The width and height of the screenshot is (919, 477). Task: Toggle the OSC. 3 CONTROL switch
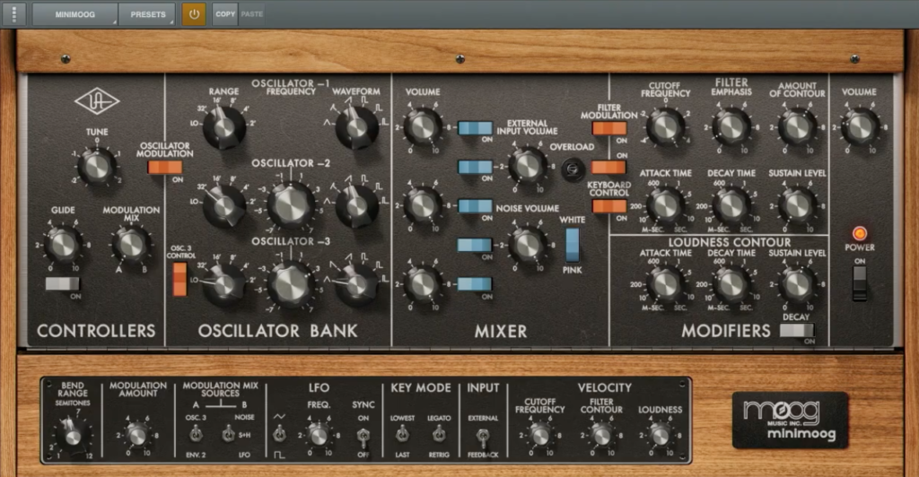point(179,279)
